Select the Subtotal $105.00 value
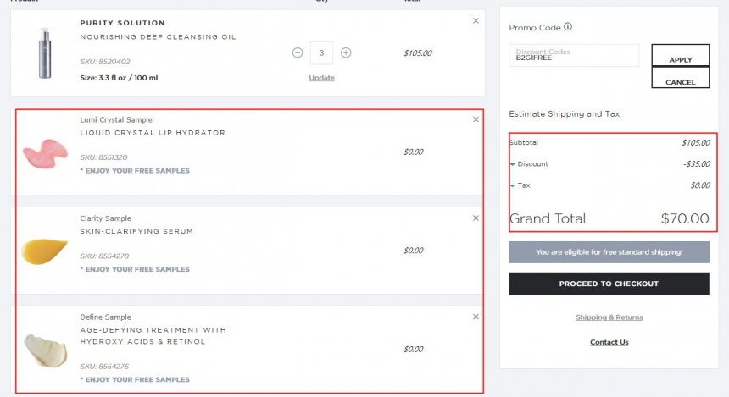The image size is (729, 397). 696,142
